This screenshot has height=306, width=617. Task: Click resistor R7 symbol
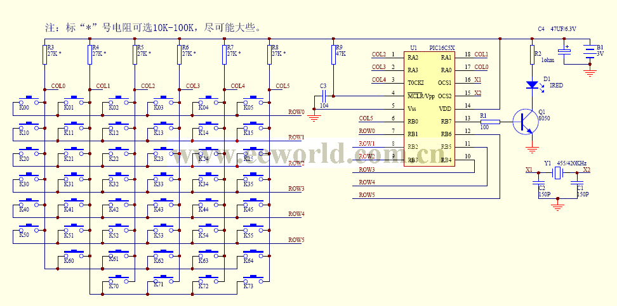click(224, 54)
